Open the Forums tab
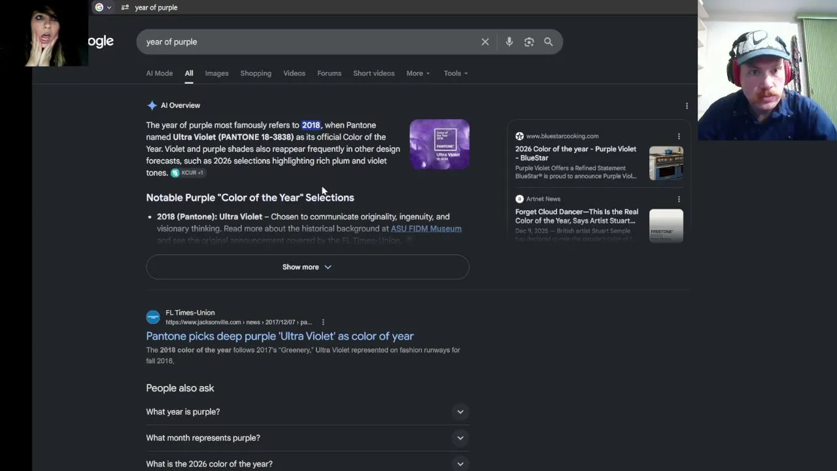Image resolution: width=837 pixels, height=471 pixels. coord(330,73)
